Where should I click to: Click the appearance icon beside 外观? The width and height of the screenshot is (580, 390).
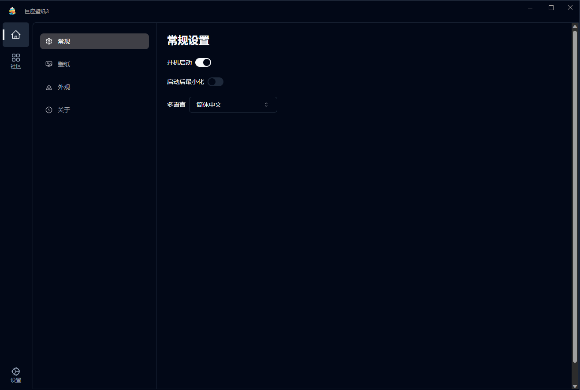(49, 87)
